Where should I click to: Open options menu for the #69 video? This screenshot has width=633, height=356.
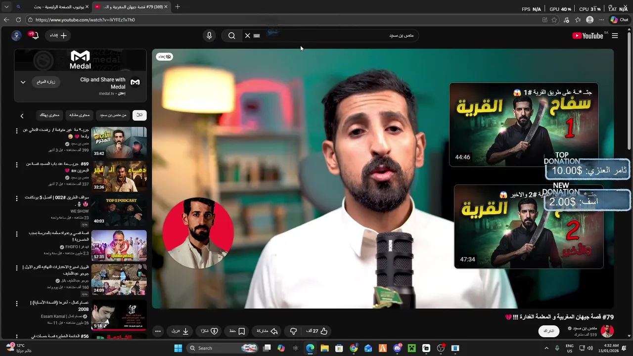[16, 165]
